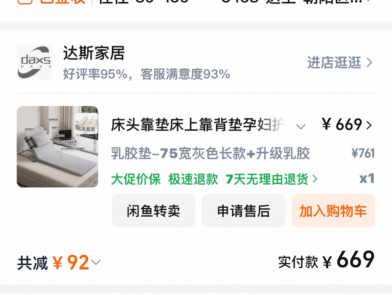392x295 pixels.
Task: View the backrest cushion product thumbnail
Action: click(57, 147)
